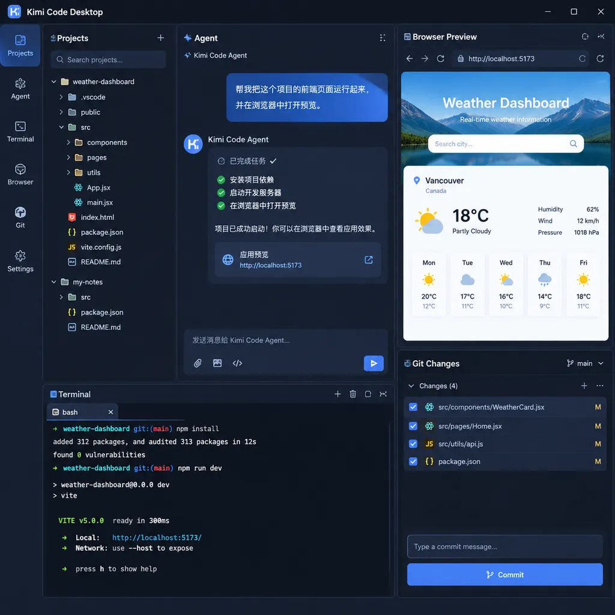Uncheck src/utils/api.js change
The image size is (615, 615).
coord(413,444)
